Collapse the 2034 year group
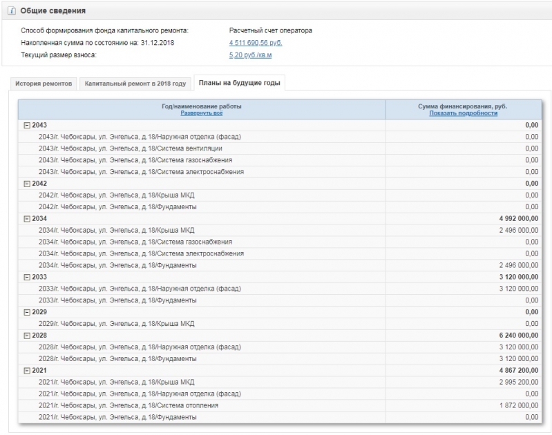Screen dimensions: 552x435 [27, 219]
